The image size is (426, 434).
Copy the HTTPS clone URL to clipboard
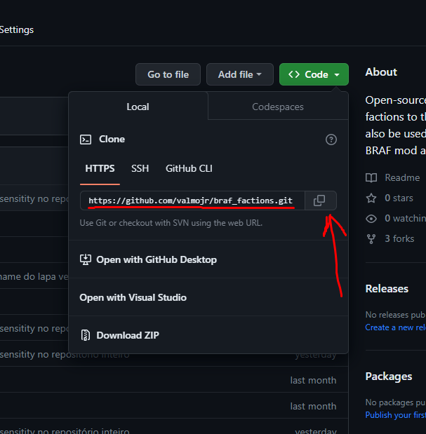tap(321, 201)
